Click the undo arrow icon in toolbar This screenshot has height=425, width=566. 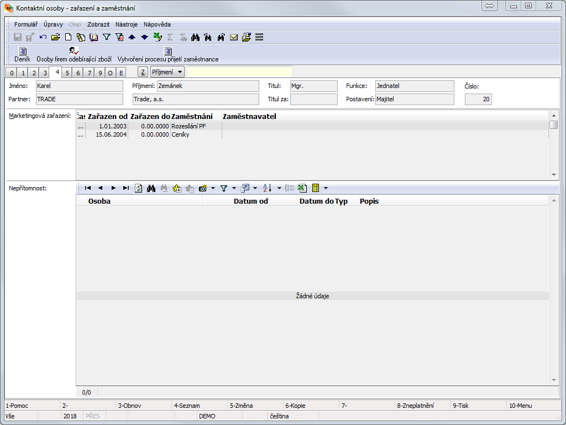[43, 37]
